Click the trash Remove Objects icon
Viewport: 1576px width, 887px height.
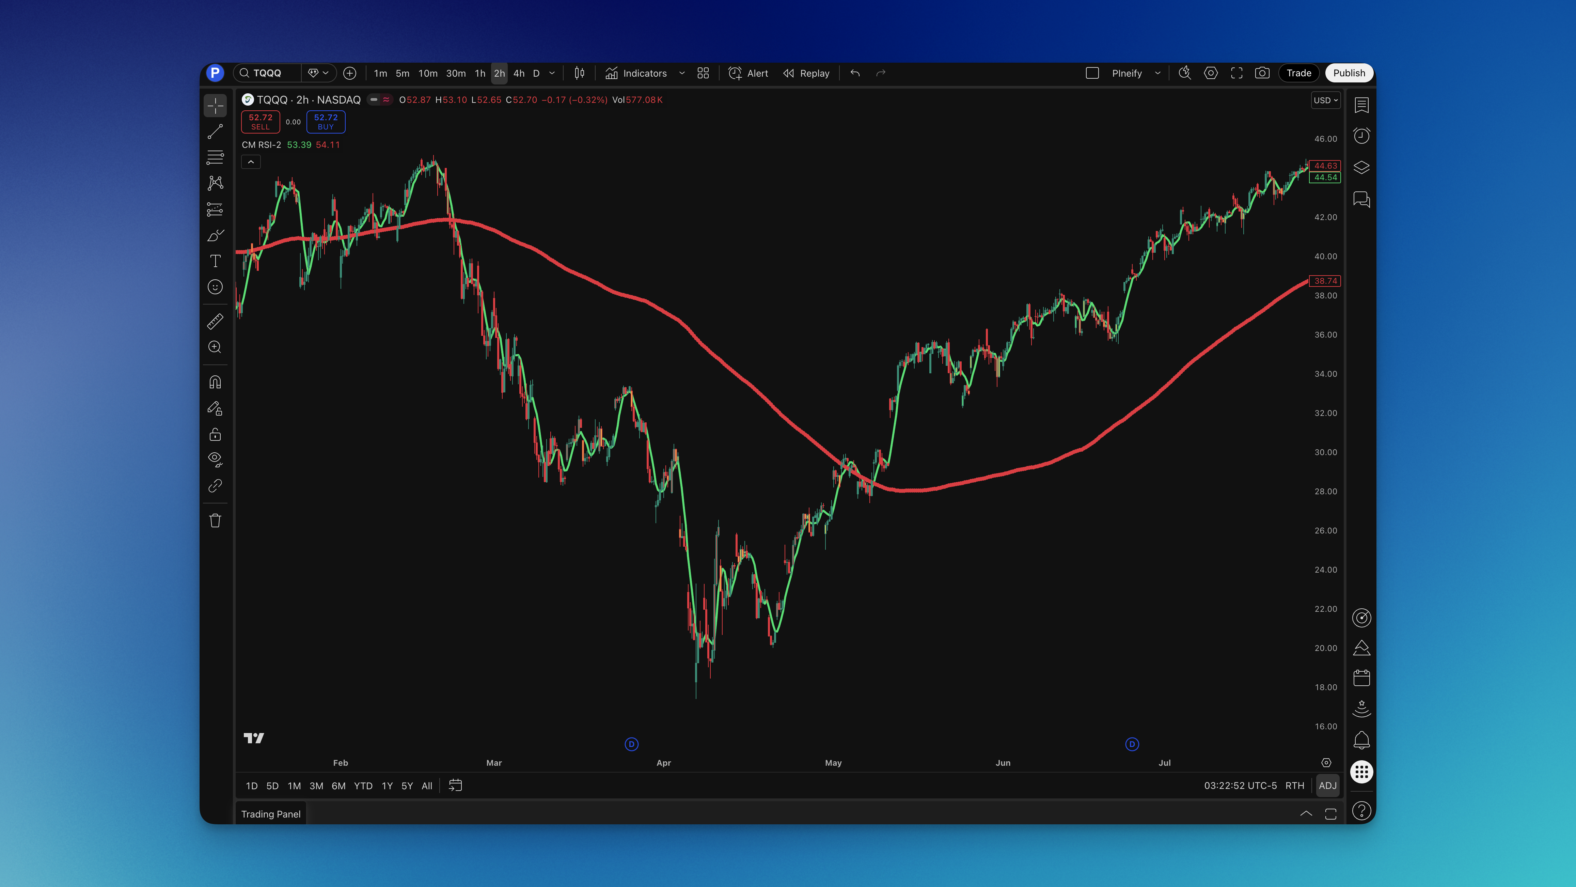click(x=215, y=521)
